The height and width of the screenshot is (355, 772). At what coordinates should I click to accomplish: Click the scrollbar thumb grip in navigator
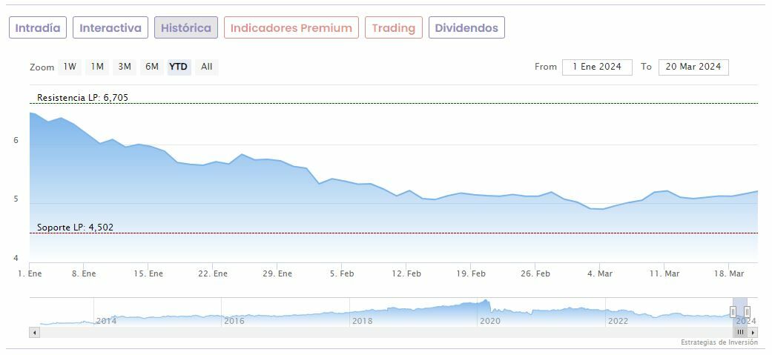pyautogui.click(x=740, y=333)
